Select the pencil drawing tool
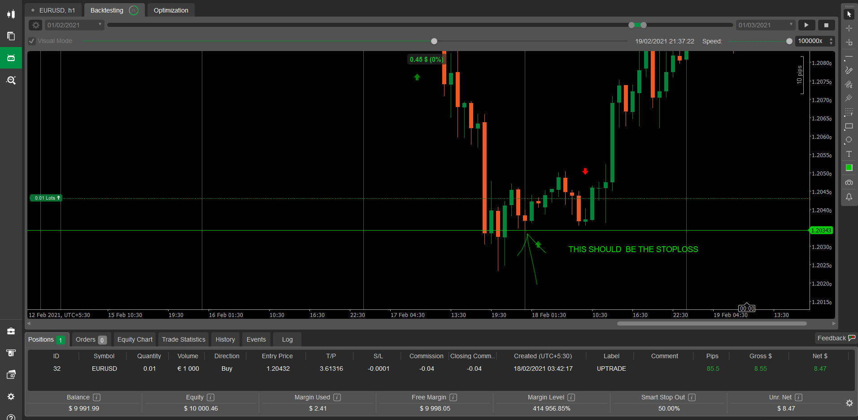The width and height of the screenshot is (858, 420). click(x=849, y=70)
